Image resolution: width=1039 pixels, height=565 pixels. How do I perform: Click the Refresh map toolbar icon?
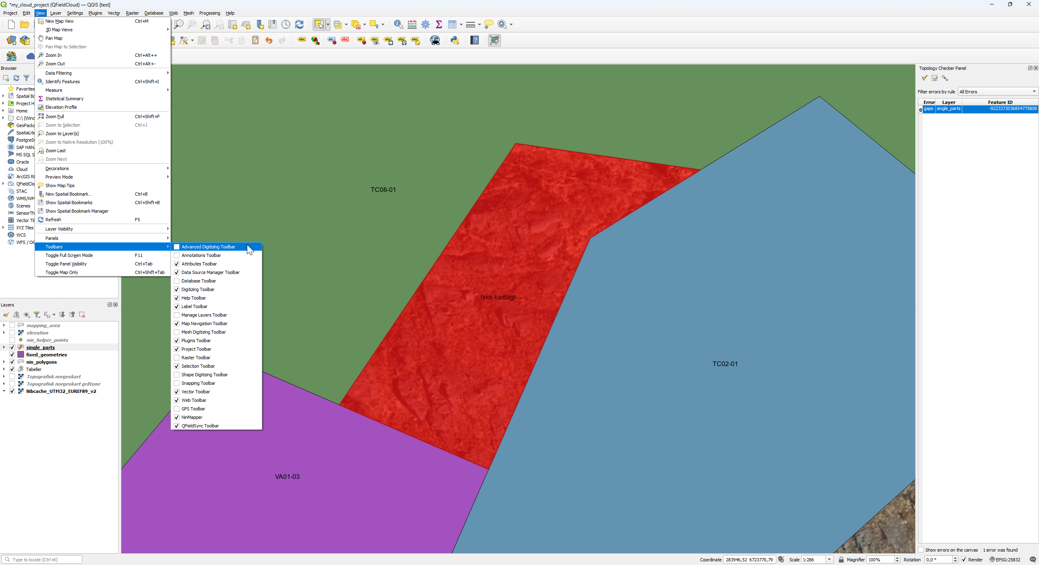click(x=299, y=24)
